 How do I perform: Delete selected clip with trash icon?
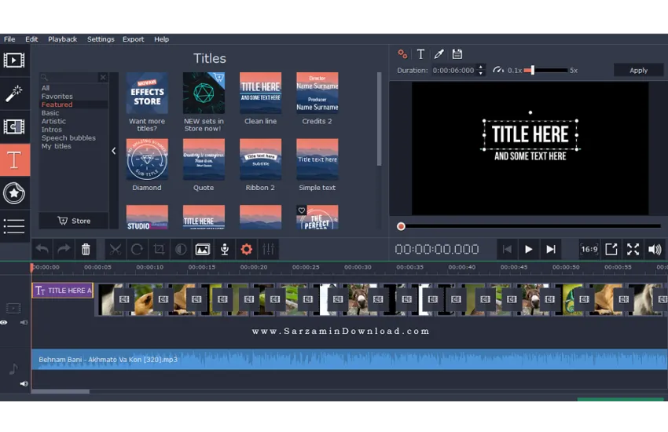pos(86,249)
